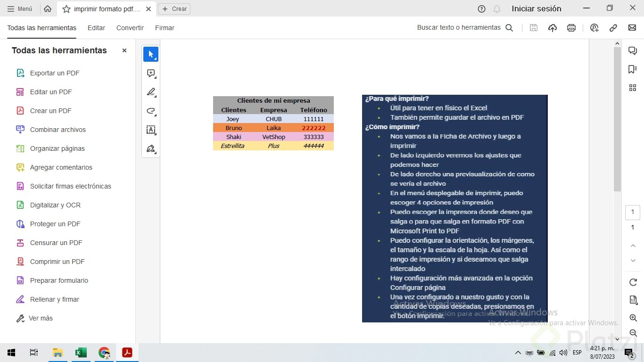644x362 pixels.
Task: Click the Crear new tab button
Action: (x=174, y=8)
